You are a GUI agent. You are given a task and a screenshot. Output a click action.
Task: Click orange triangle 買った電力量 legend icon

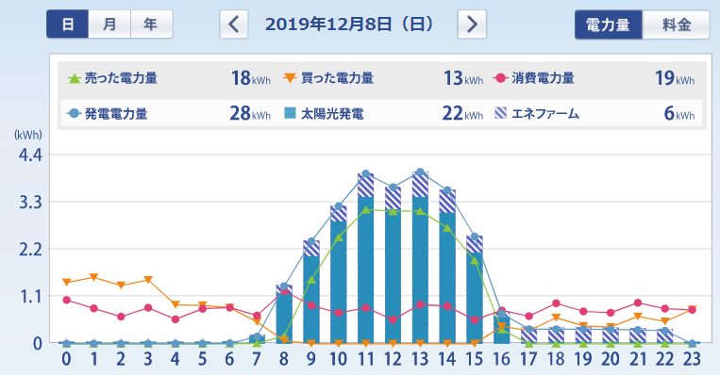[291, 78]
